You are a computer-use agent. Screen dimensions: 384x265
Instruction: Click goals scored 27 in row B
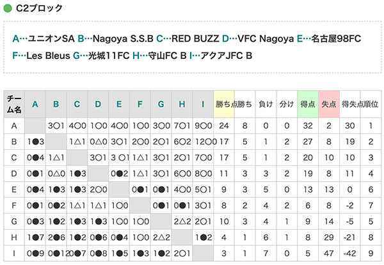(308, 141)
